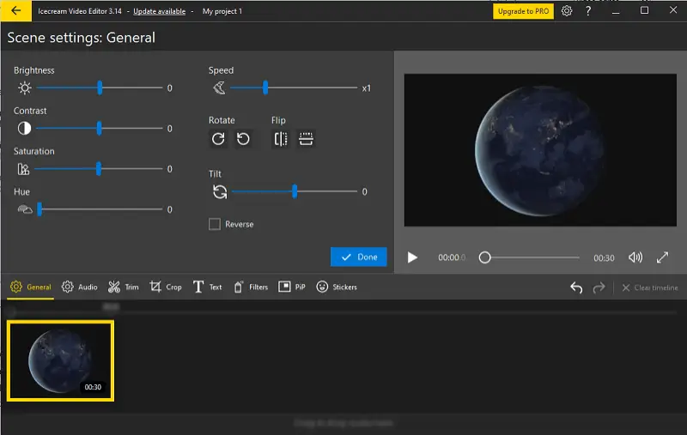Click the Saturation slider handle
687x435 pixels.
coord(99,169)
